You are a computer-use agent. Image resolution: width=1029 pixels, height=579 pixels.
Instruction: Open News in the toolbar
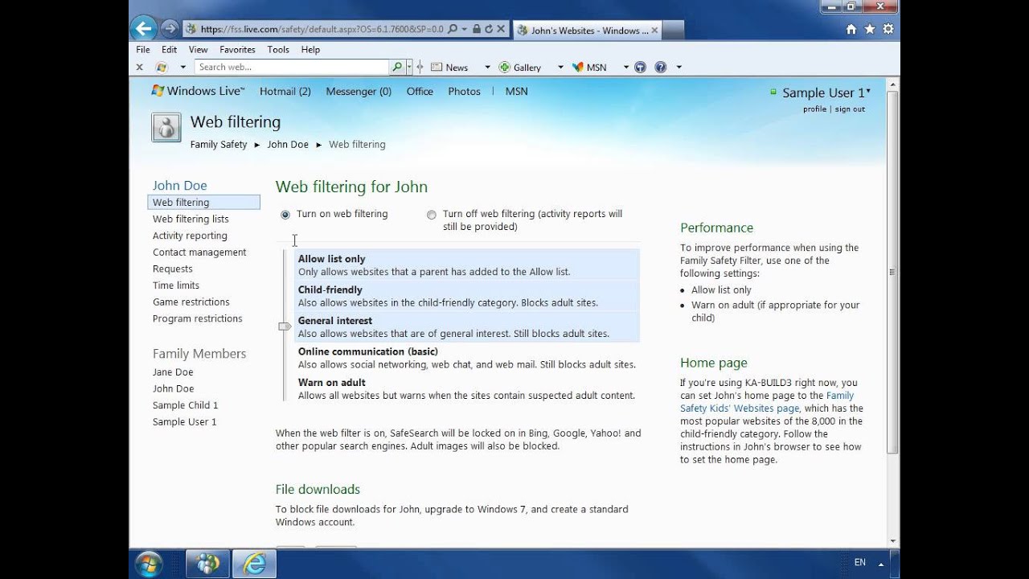pos(449,68)
